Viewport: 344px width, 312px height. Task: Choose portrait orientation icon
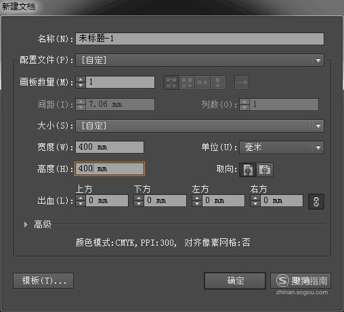point(248,170)
